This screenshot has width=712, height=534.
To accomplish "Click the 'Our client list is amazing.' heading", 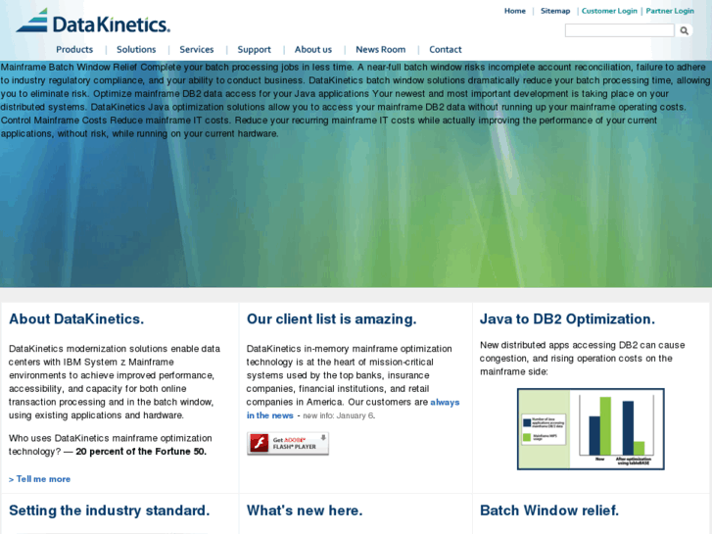I will 331,319.
